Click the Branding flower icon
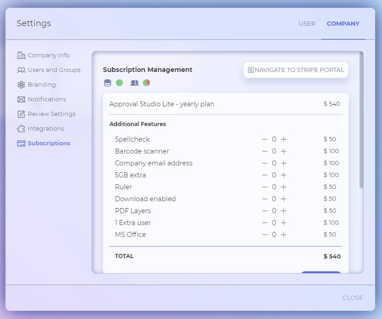 pos(21,85)
